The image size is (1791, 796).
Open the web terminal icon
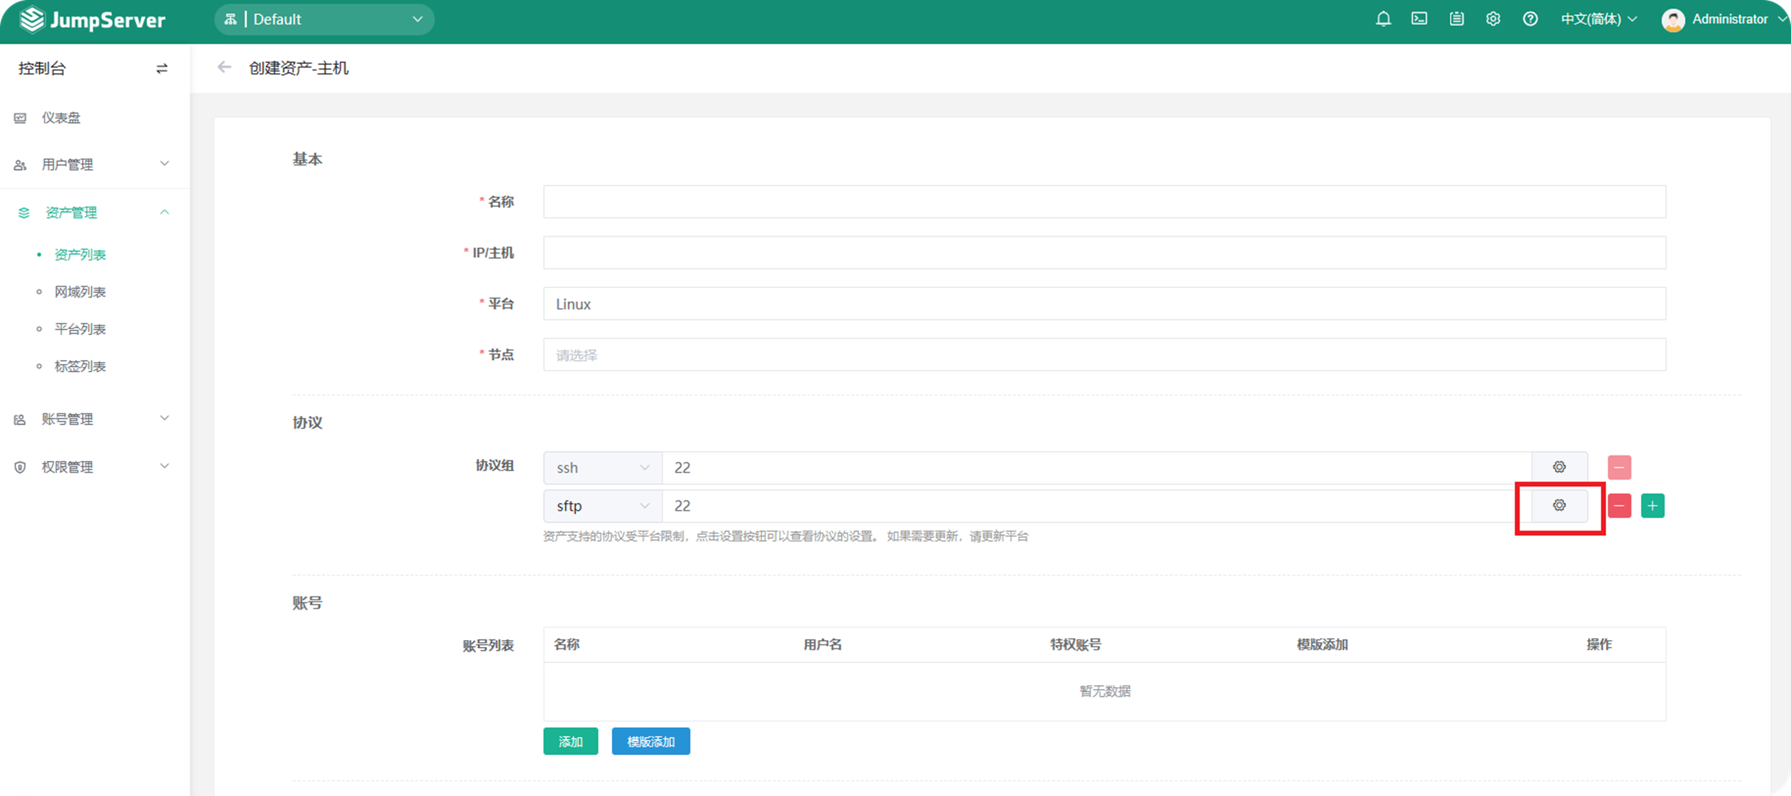click(x=1419, y=19)
